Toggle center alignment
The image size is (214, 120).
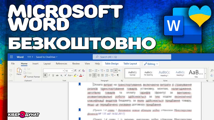pos(94,75)
